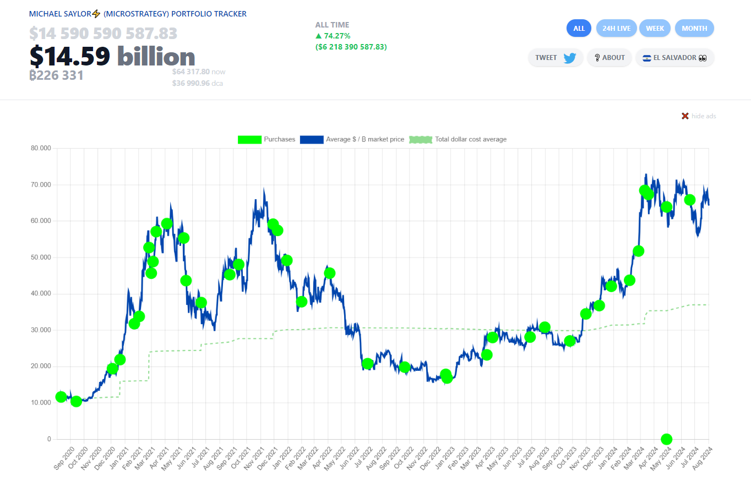Select the Oct 2023 purchase dot near 27.000
The image size is (751, 482).
point(570,341)
